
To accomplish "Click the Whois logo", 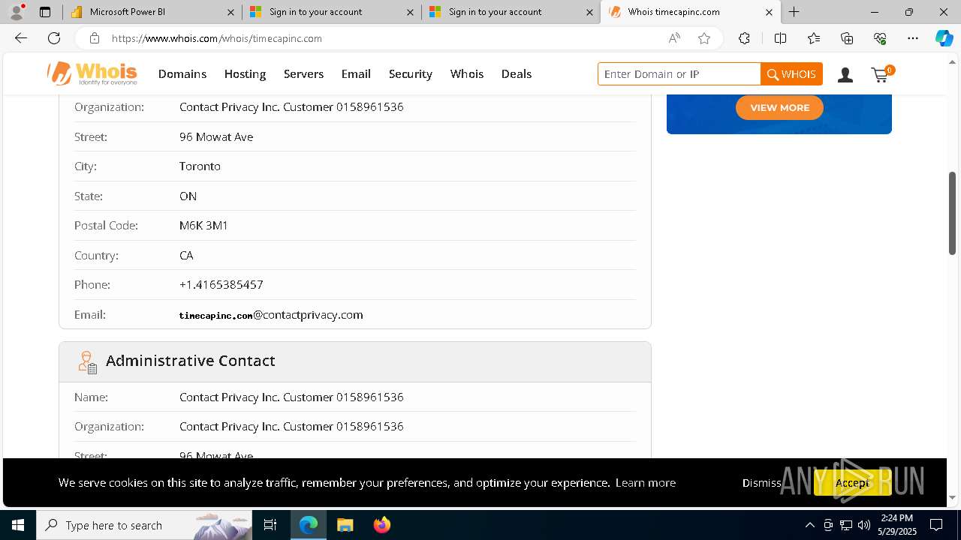I will [92, 73].
